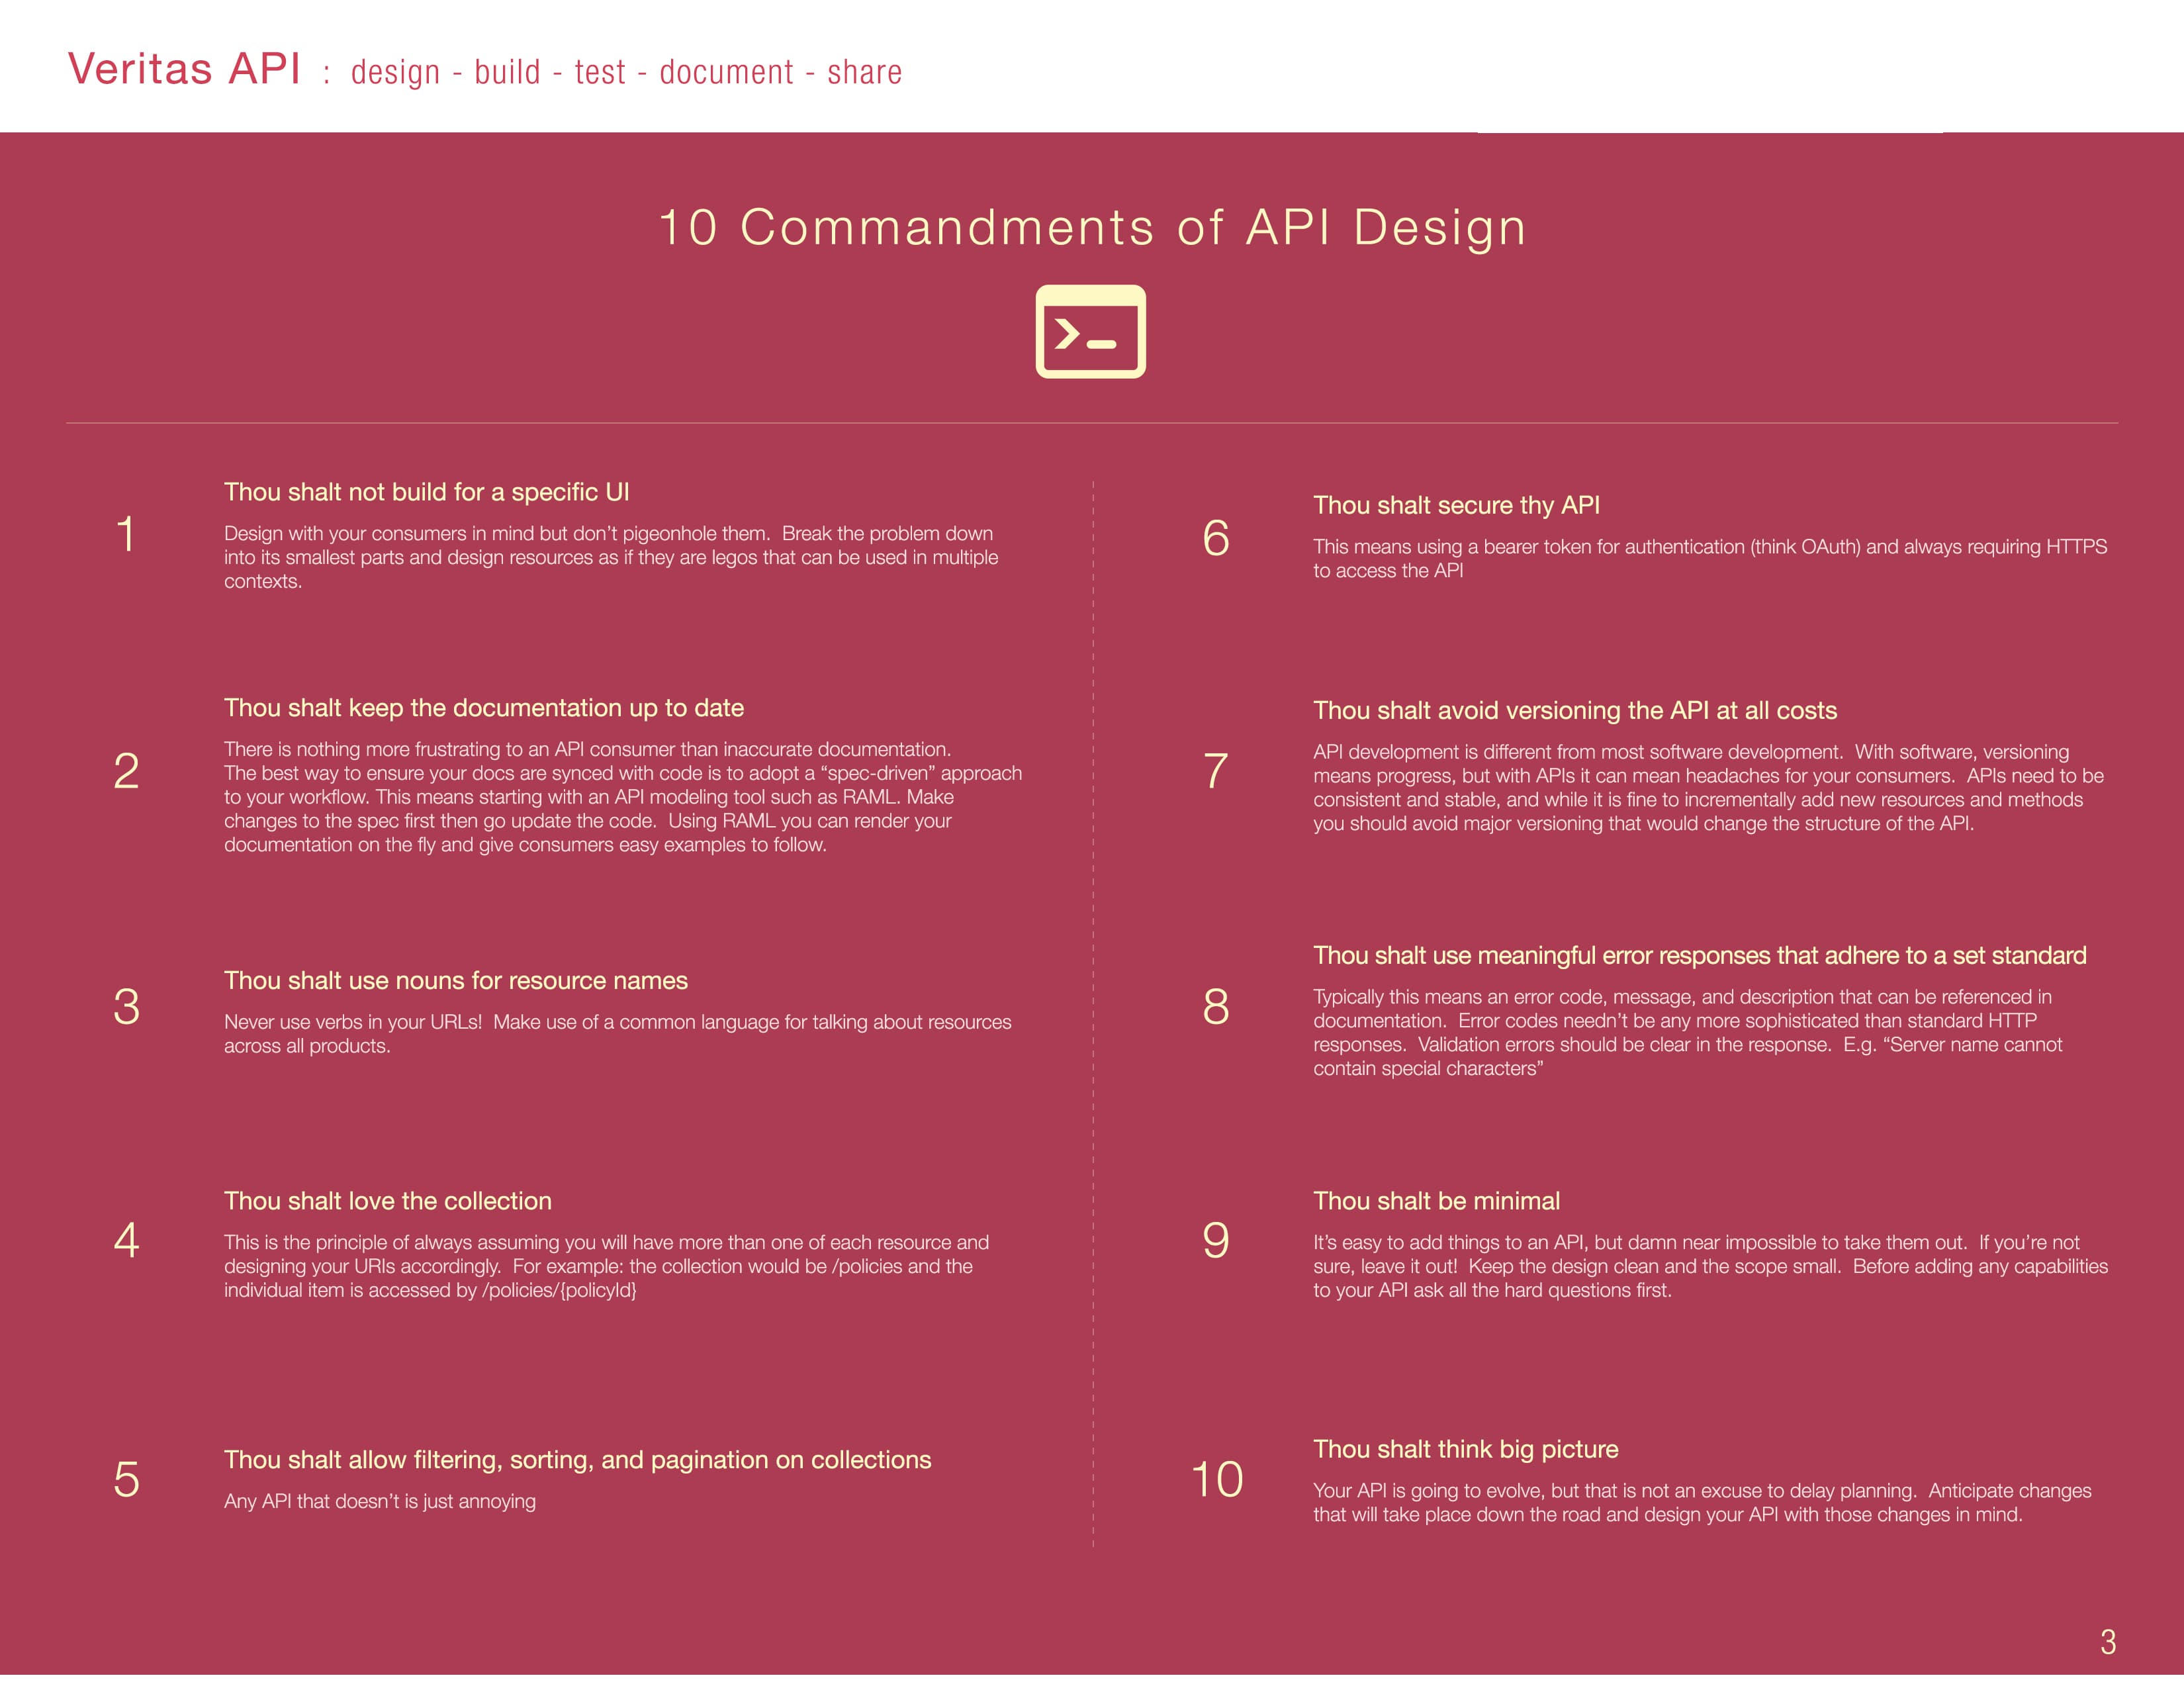Click the word 'share' in the header tagline

[x=864, y=72]
